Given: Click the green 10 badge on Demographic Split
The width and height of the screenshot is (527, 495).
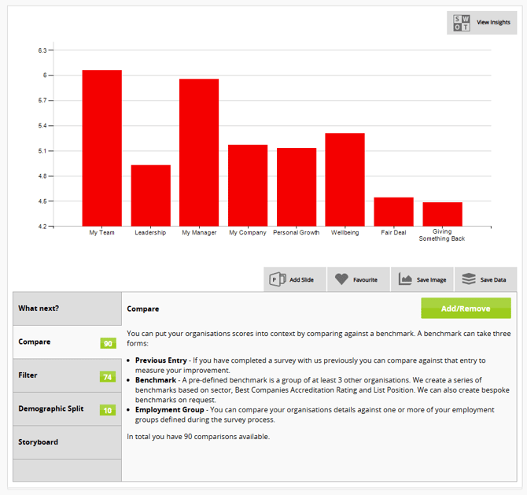Looking at the screenshot, I should (108, 410).
